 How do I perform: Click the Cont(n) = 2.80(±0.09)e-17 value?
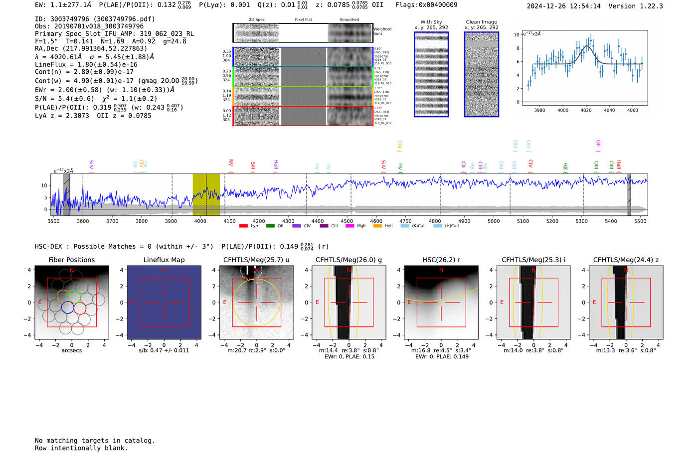(84, 72)
